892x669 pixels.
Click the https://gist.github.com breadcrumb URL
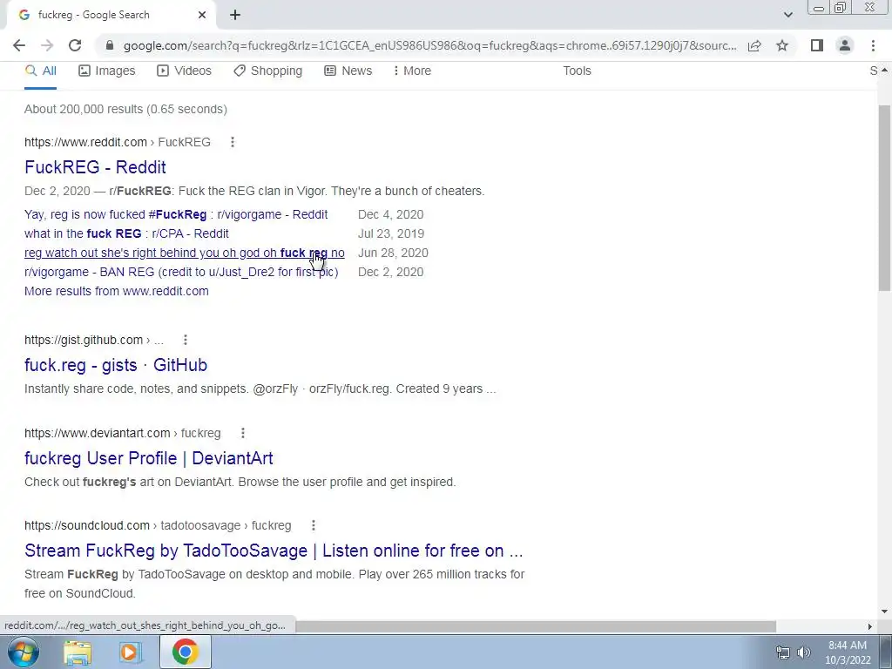pyautogui.click(x=84, y=341)
